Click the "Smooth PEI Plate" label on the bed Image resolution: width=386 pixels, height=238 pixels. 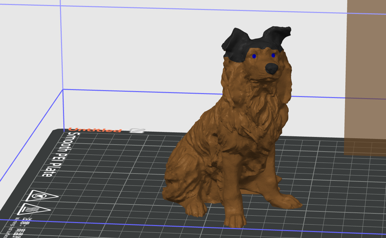[60, 154]
